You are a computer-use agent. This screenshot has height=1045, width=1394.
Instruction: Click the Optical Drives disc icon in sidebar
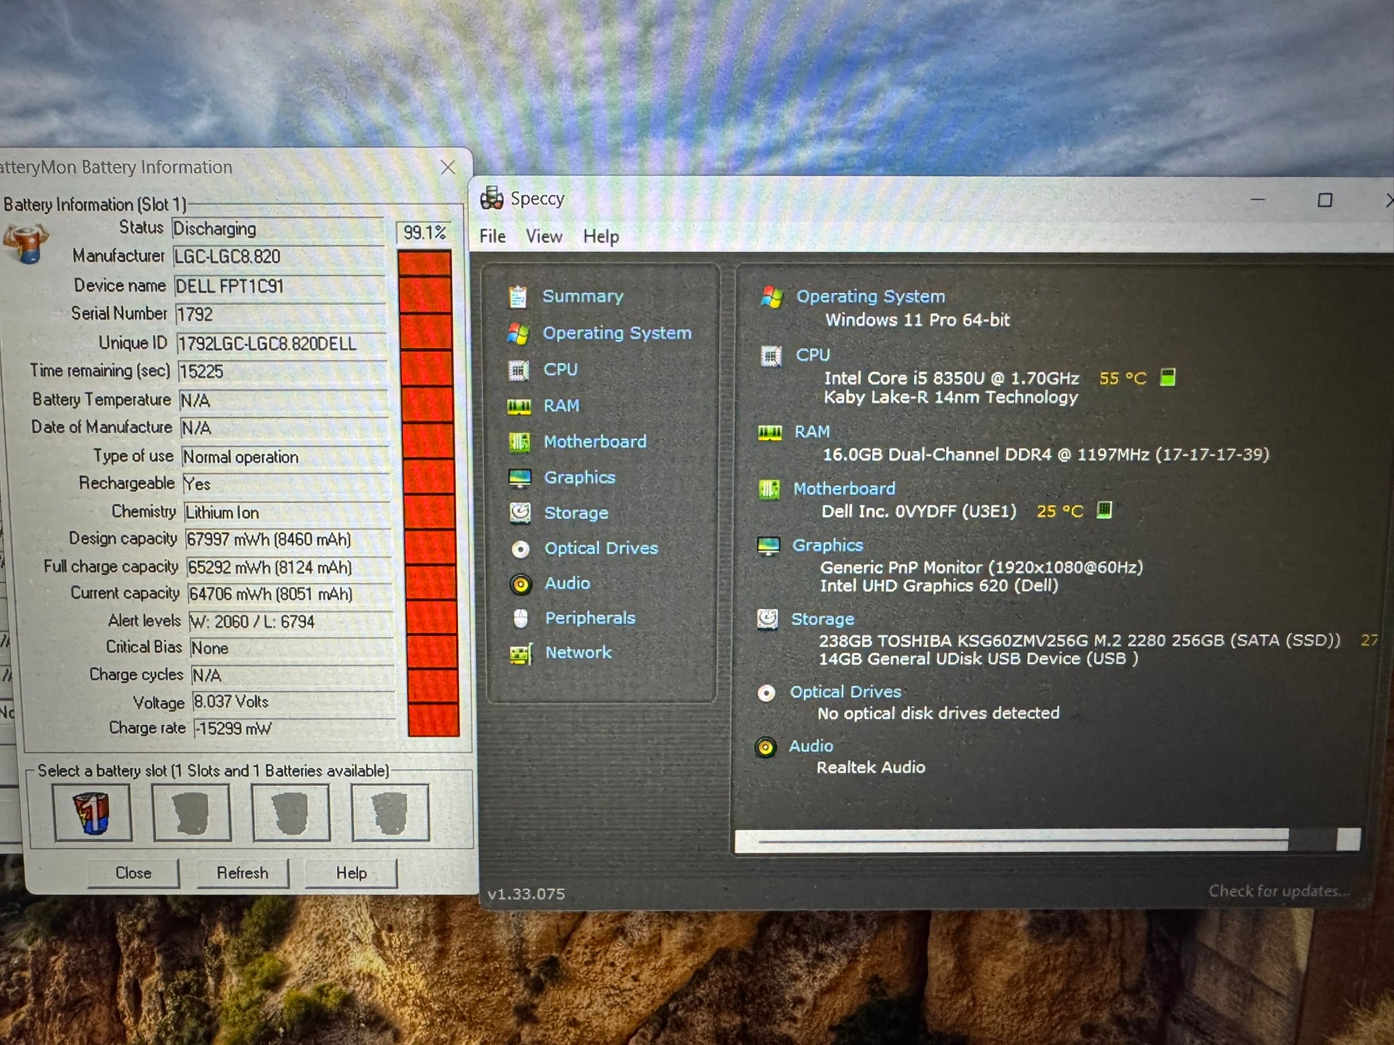(521, 549)
